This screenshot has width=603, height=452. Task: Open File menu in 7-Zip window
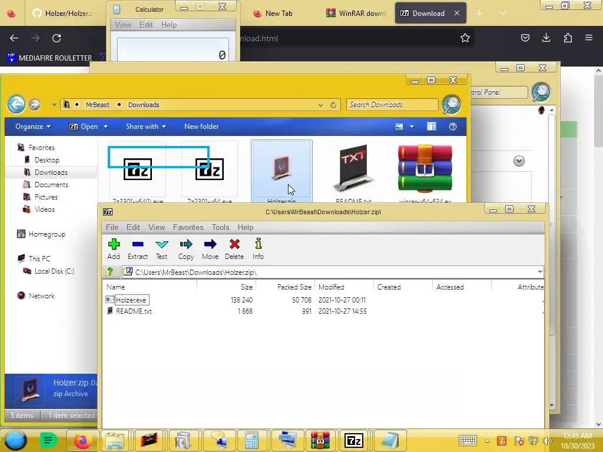(x=112, y=227)
